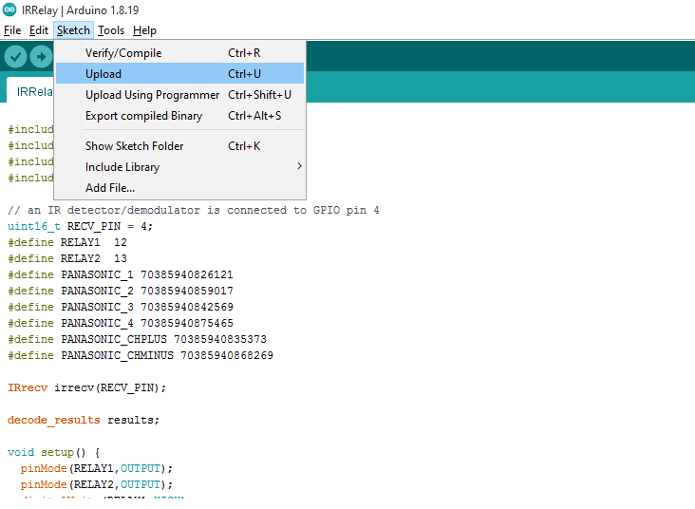Choose Upload Using Programmer
The width and height of the screenshot is (695, 509).
152,95
